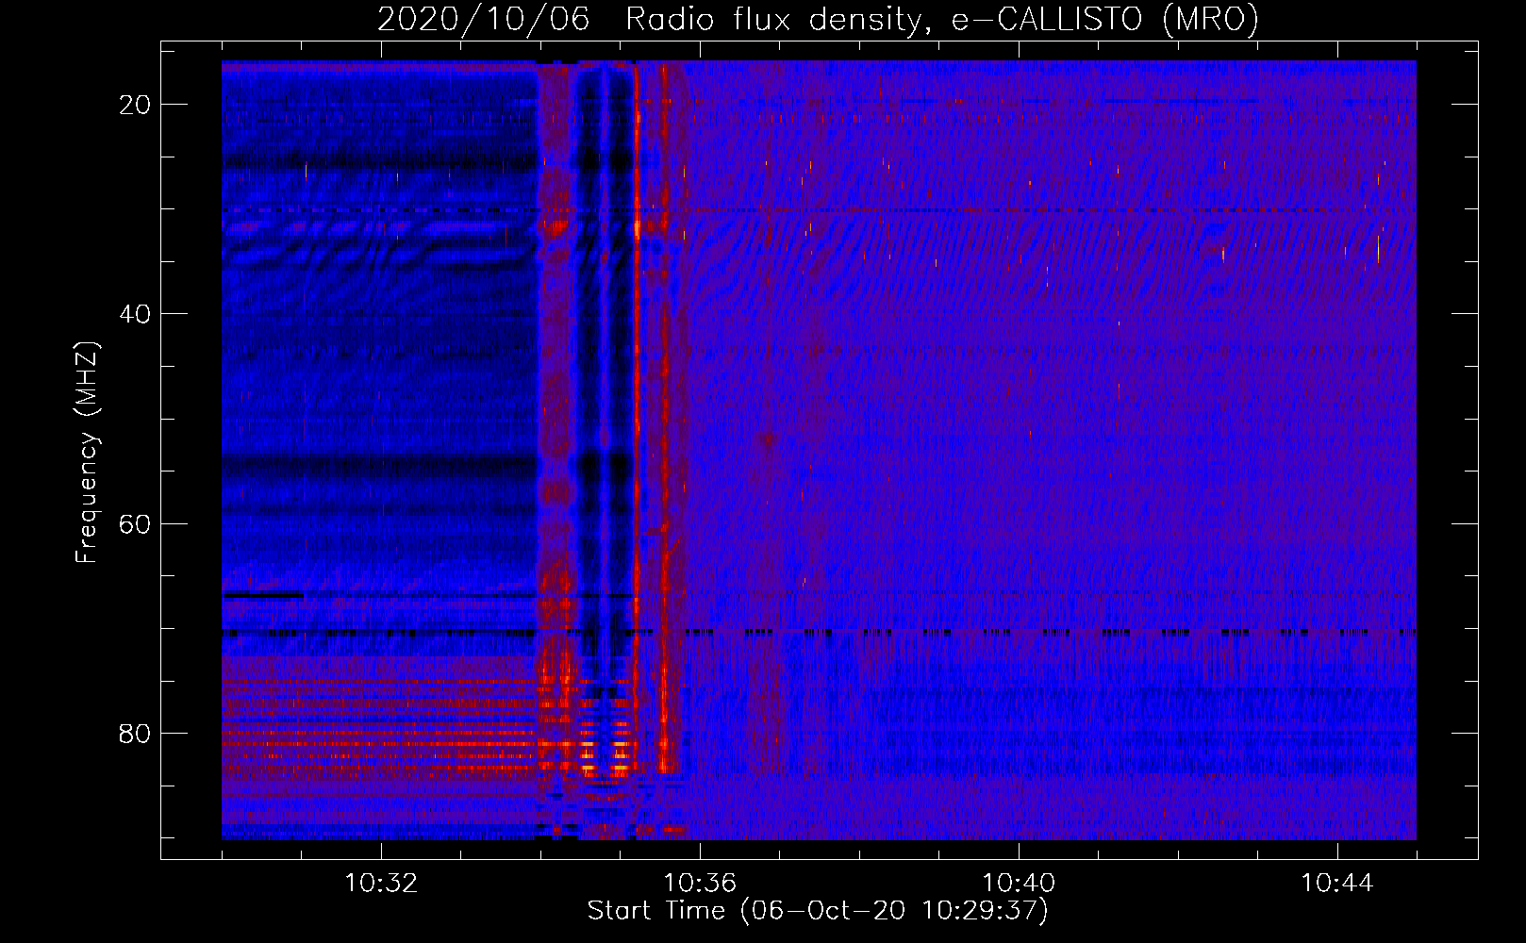
Task: Select the '60' frequency tick label
Action: click(x=135, y=523)
